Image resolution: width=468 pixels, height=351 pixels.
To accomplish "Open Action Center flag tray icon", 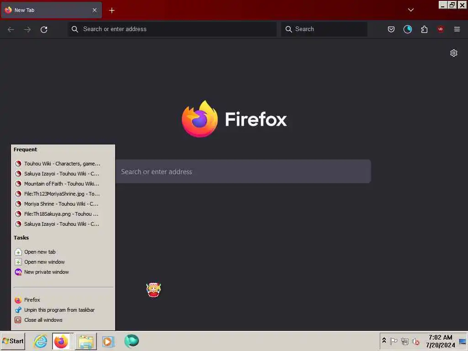I will point(394,341).
